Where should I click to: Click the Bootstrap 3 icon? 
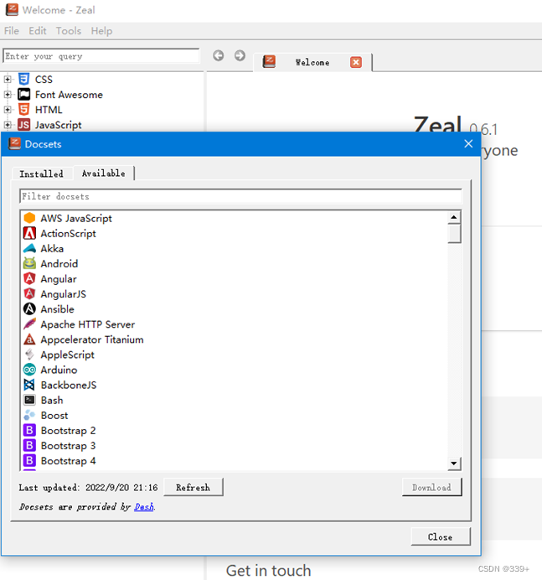coord(29,445)
